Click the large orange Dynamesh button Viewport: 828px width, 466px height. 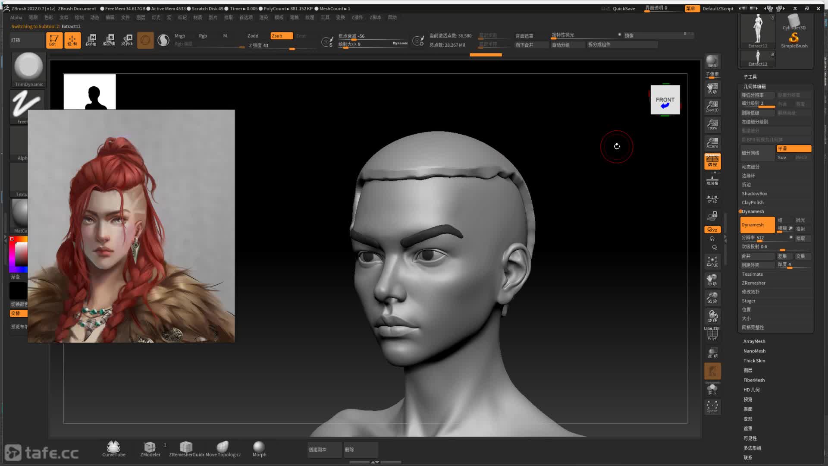click(757, 225)
